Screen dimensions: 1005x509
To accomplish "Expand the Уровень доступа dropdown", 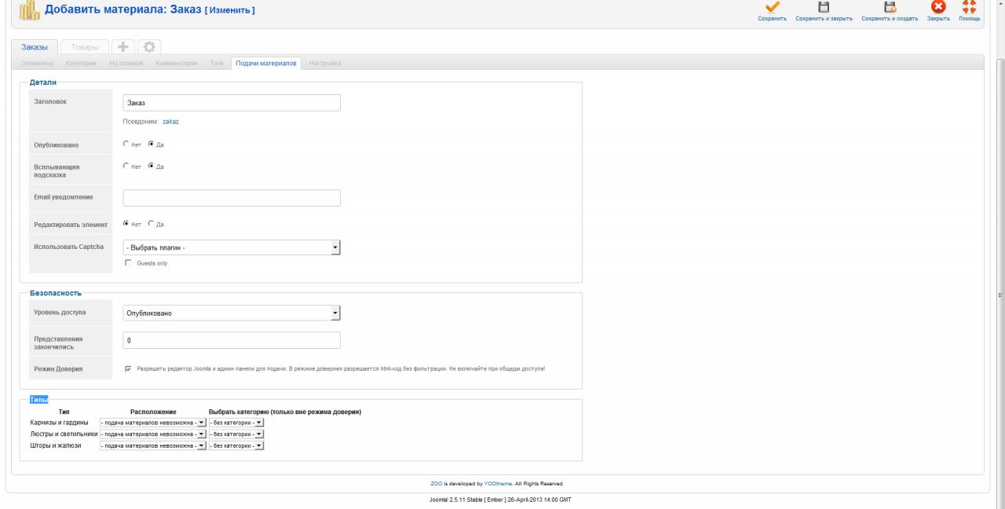I will [232, 313].
